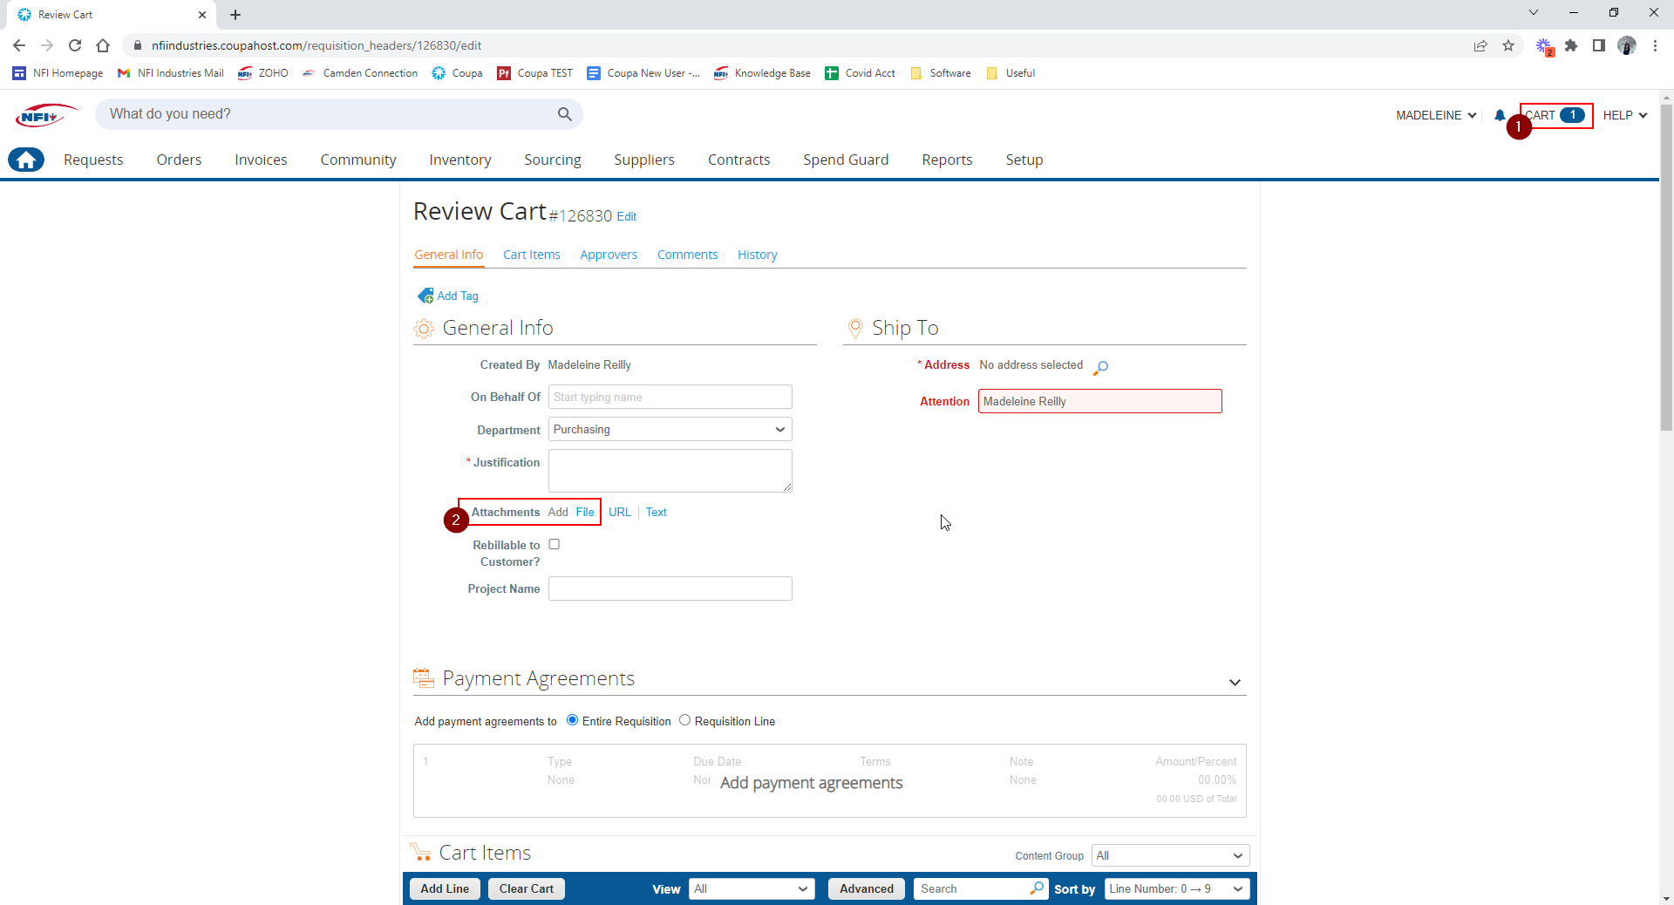
Task: Open the Orders menu
Action: (x=179, y=160)
